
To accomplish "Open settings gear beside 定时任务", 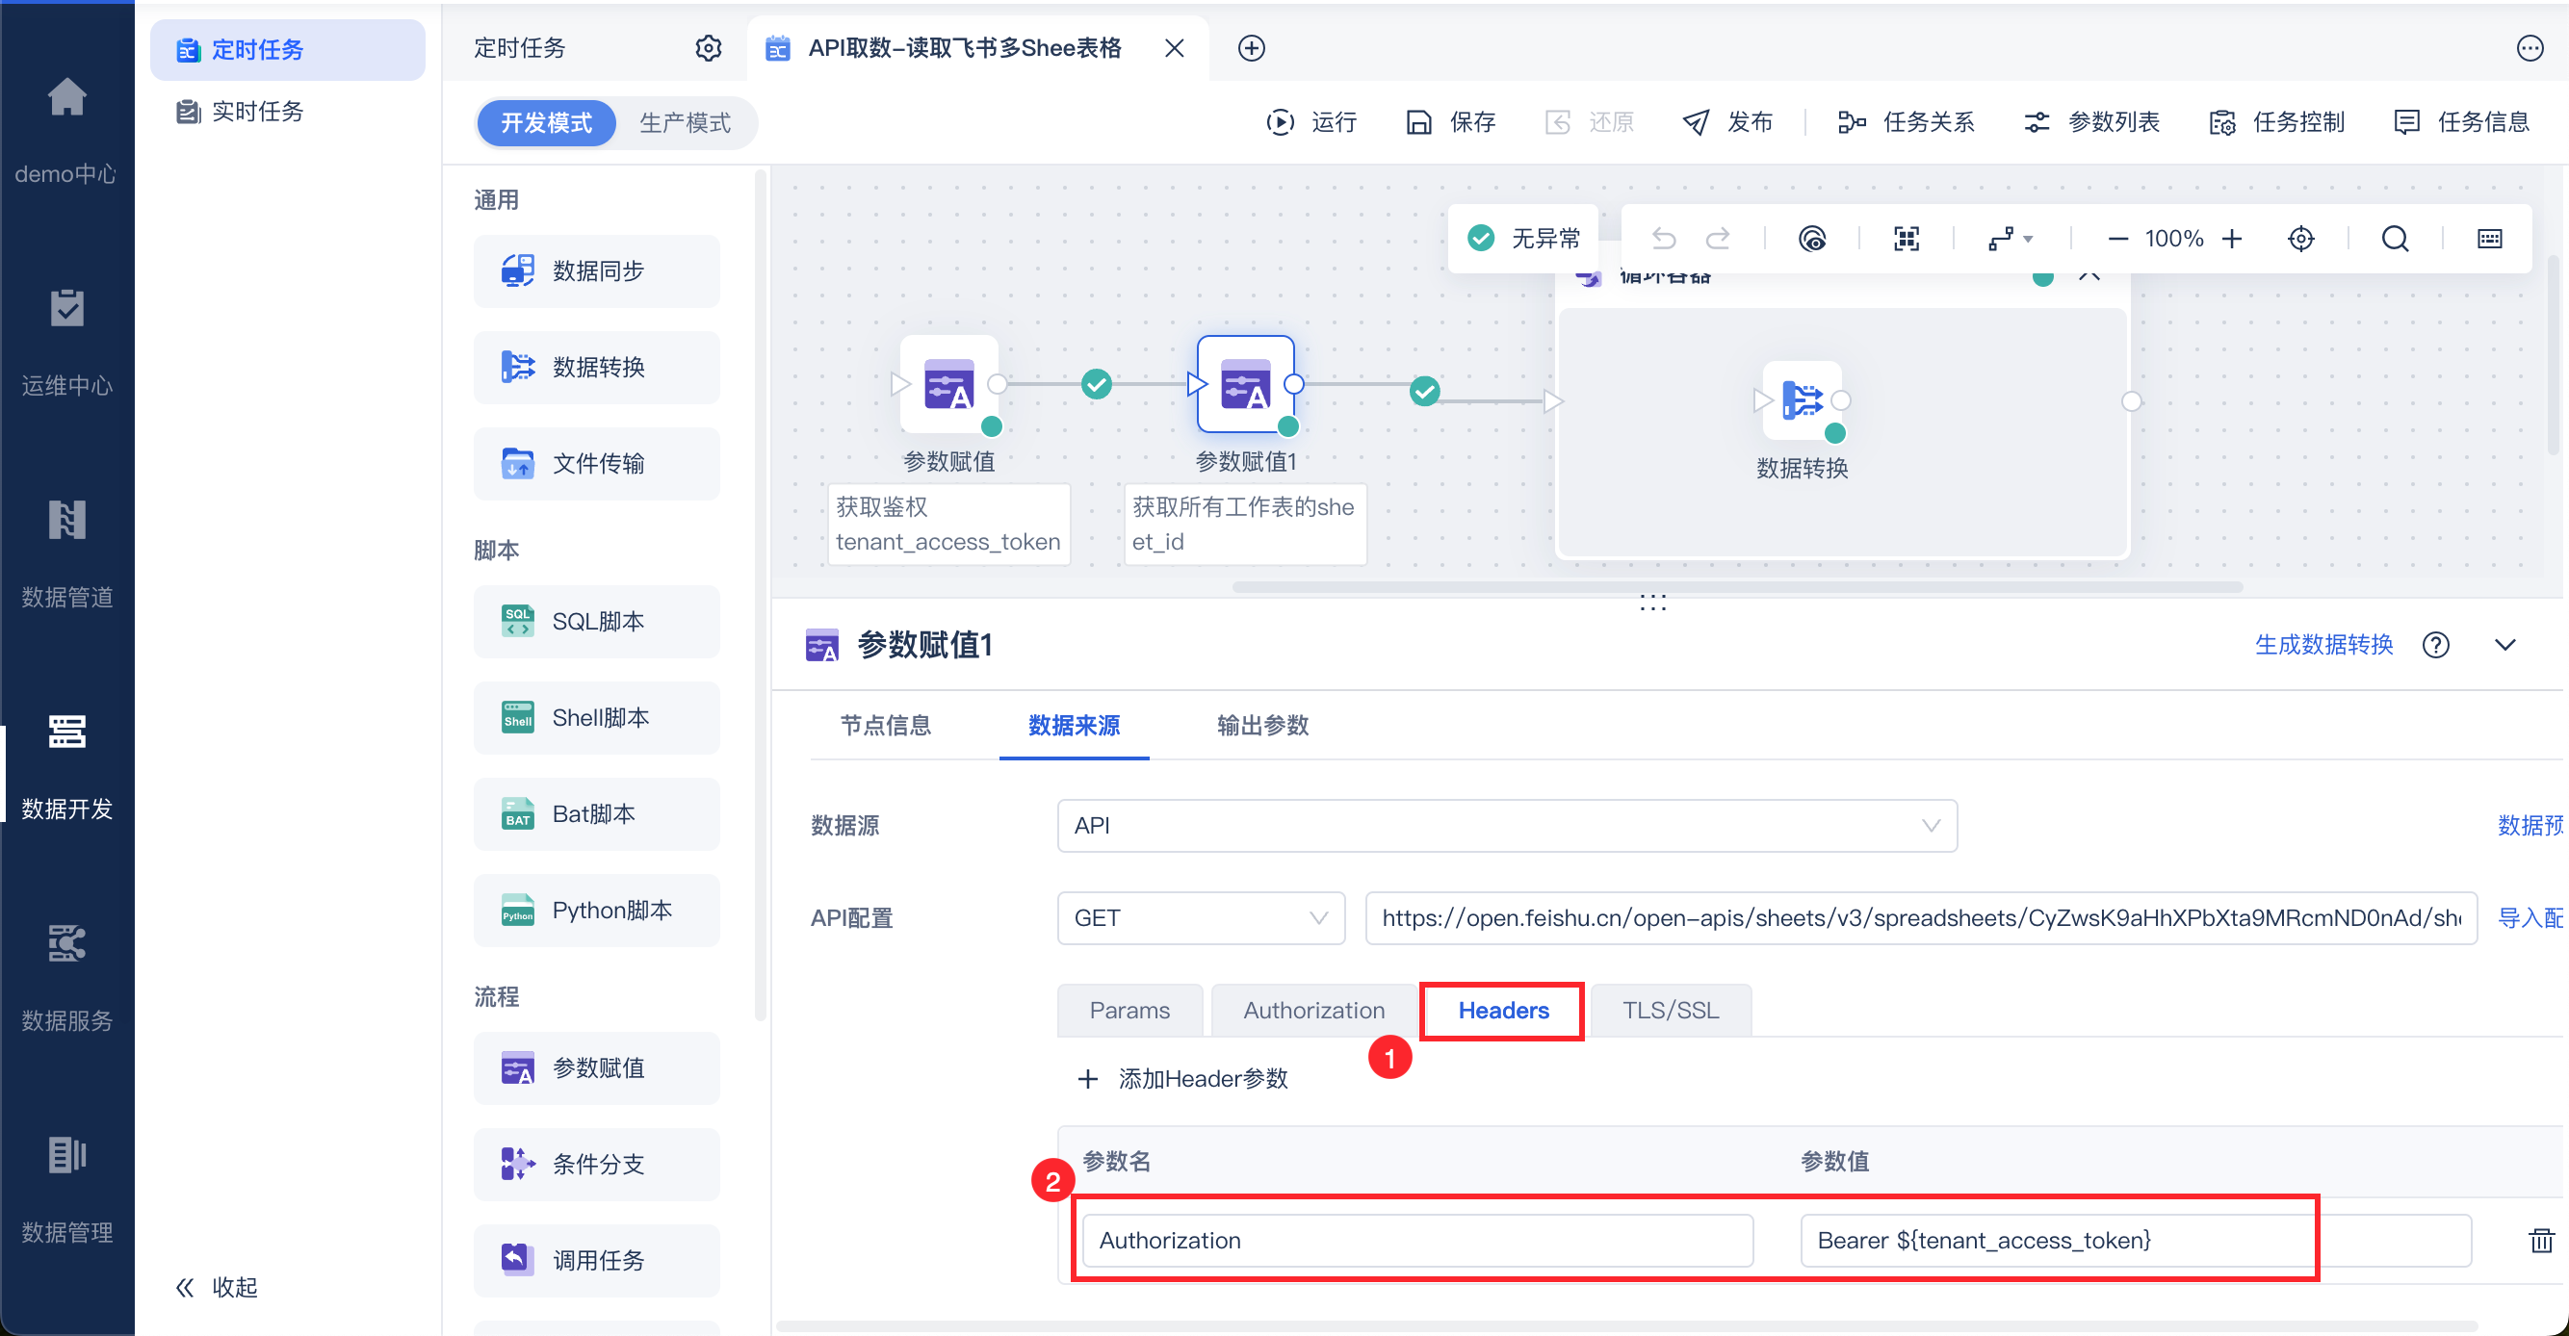I will coord(708,48).
